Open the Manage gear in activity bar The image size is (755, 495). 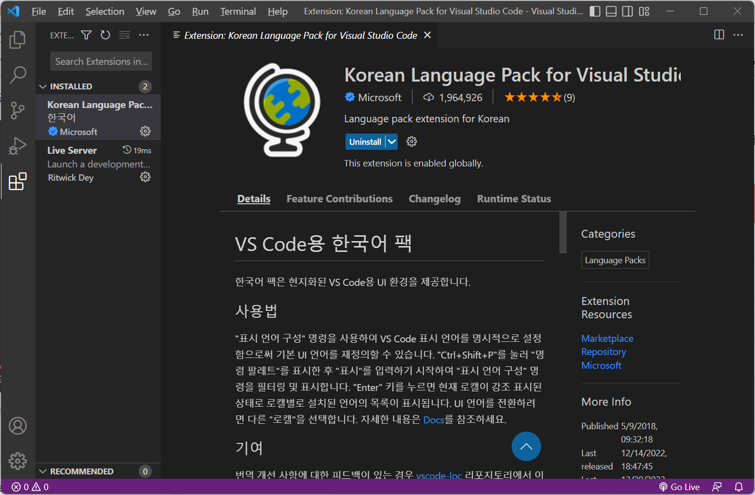pos(18,461)
